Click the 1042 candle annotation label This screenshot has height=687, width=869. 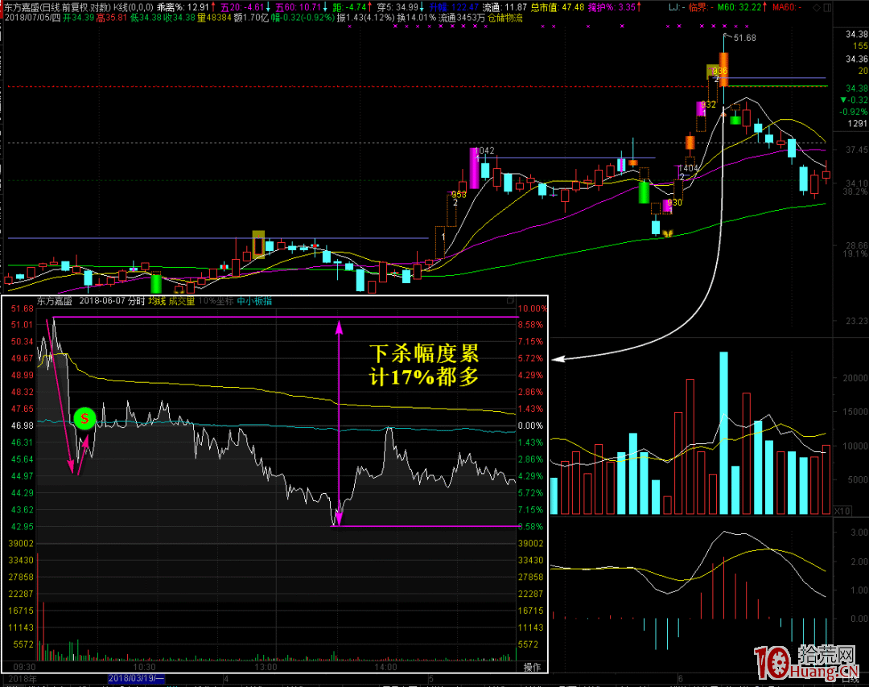click(x=484, y=150)
